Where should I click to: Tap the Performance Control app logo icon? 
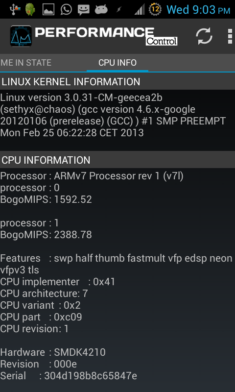pyautogui.click(x=21, y=36)
